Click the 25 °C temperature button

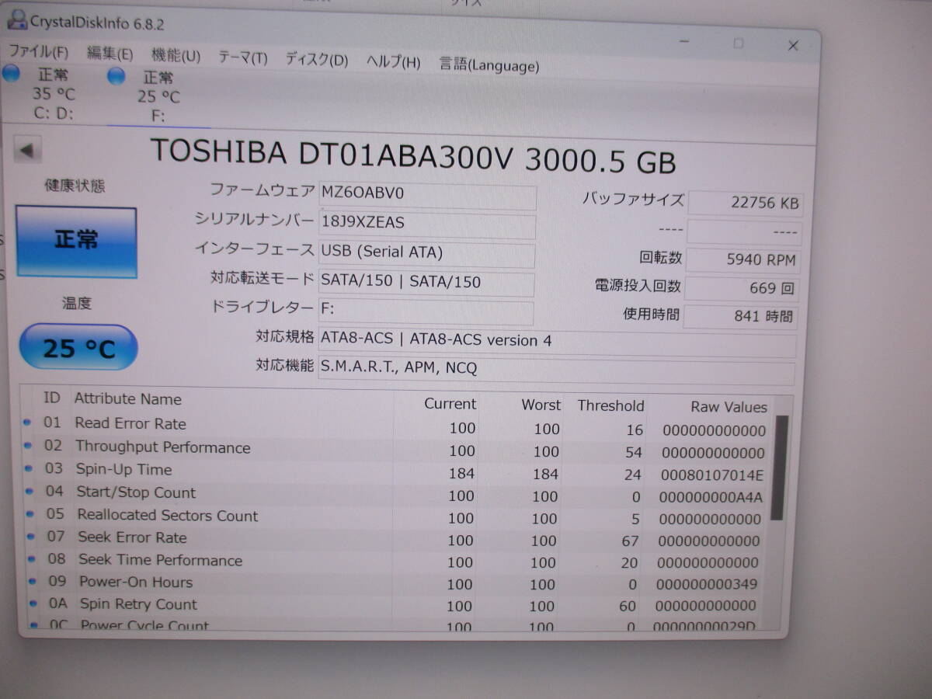point(78,347)
